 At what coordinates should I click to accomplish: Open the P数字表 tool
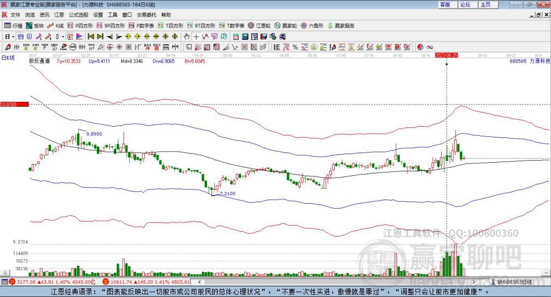point(142,26)
